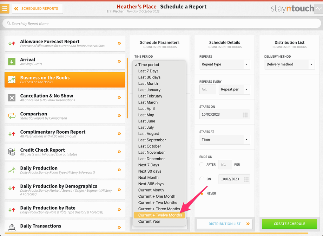This screenshot has height=236, width=323.
Task: Open the Ends On calendar icon
Action: [246, 179]
